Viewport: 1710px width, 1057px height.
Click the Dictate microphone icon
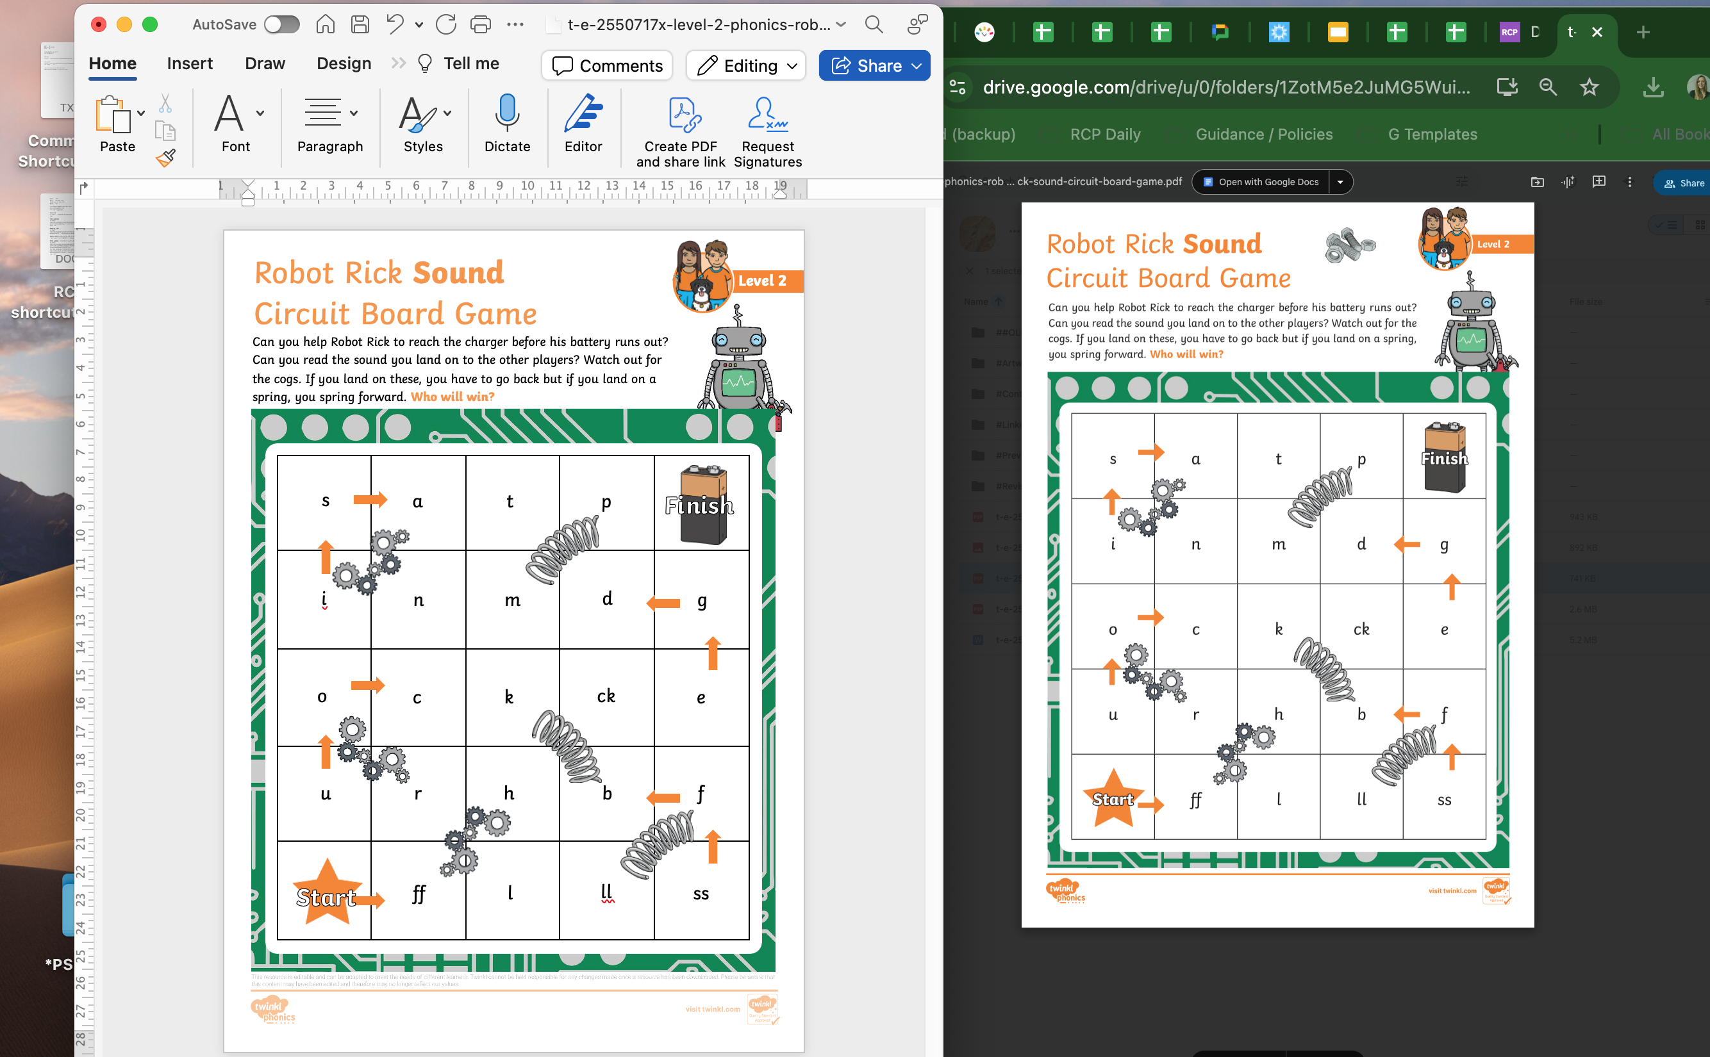[507, 113]
